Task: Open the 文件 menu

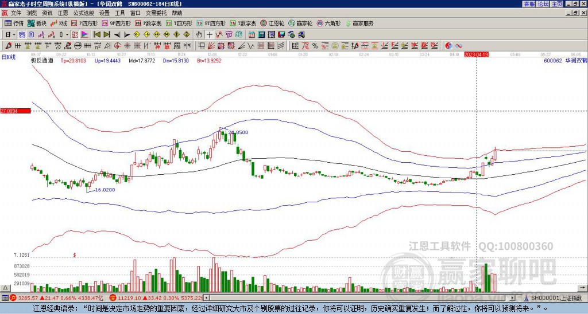Action: tap(16, 13)
